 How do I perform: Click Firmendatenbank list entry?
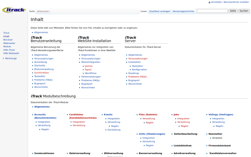[x=220, y=146]
